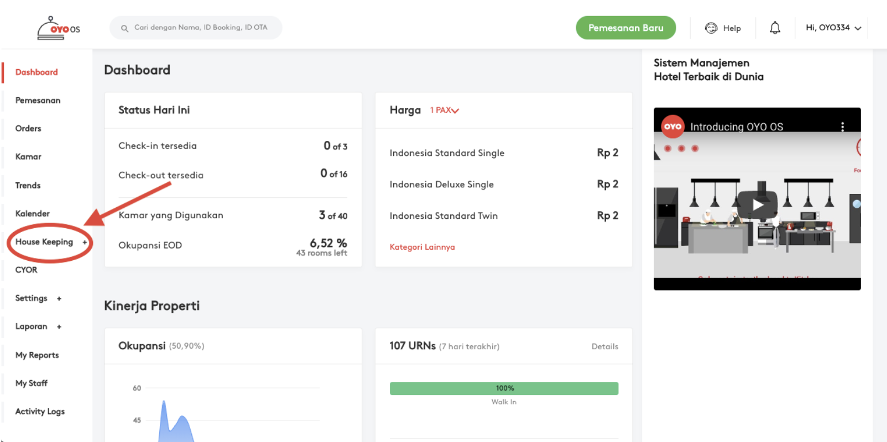Image resolution: width=887 pixels, height=442 pixels.
Task: Click the 107 URNs heading
Action: [x=413, y=346]
